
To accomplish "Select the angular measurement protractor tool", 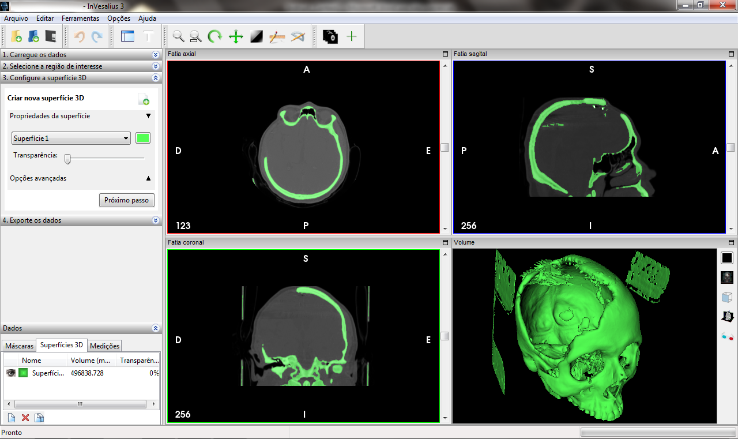I will (x=298, y=36).
